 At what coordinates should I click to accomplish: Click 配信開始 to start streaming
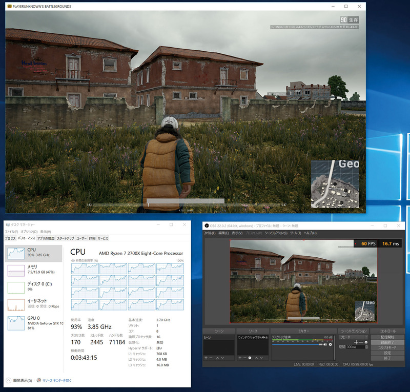coord(389,337)
